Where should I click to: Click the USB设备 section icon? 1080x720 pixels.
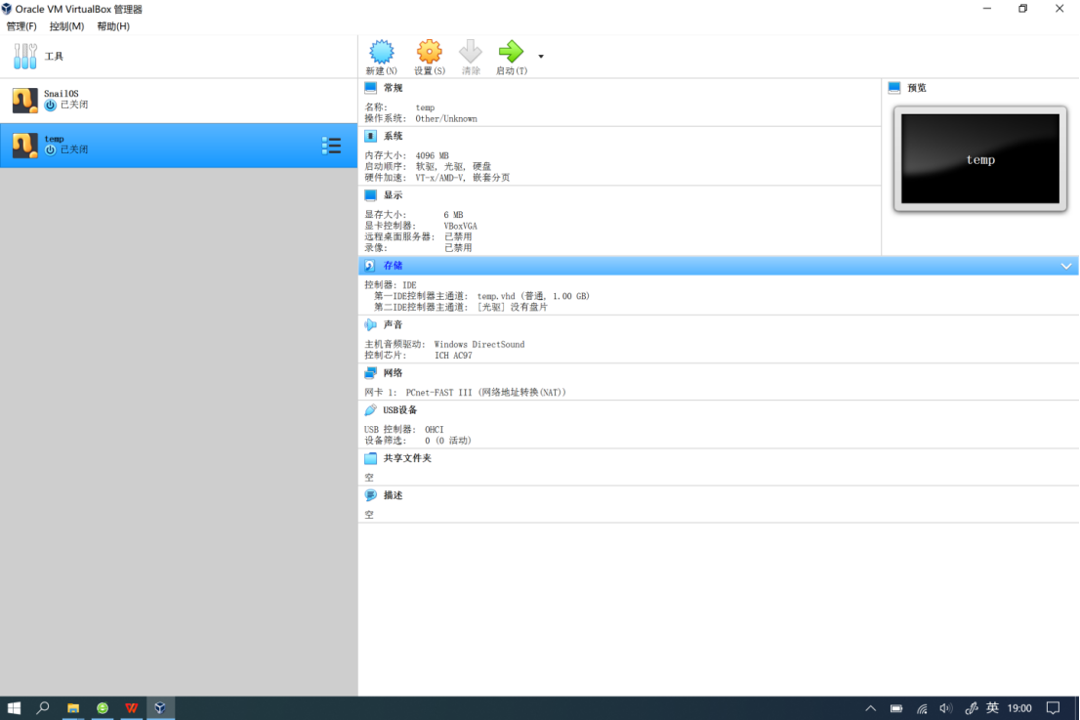370,410
